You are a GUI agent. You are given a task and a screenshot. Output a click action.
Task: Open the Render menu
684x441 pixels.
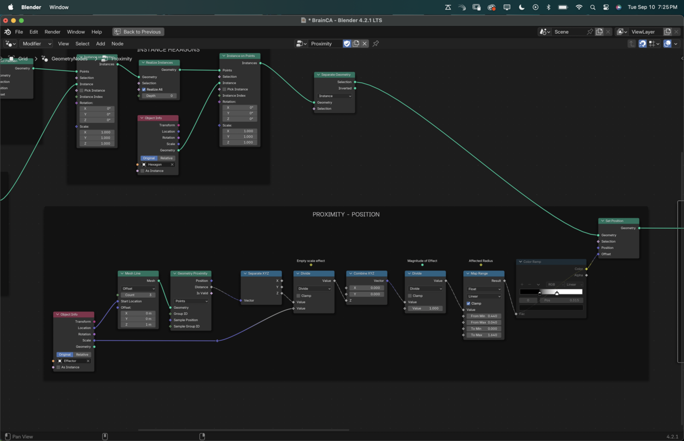[52, 32]
